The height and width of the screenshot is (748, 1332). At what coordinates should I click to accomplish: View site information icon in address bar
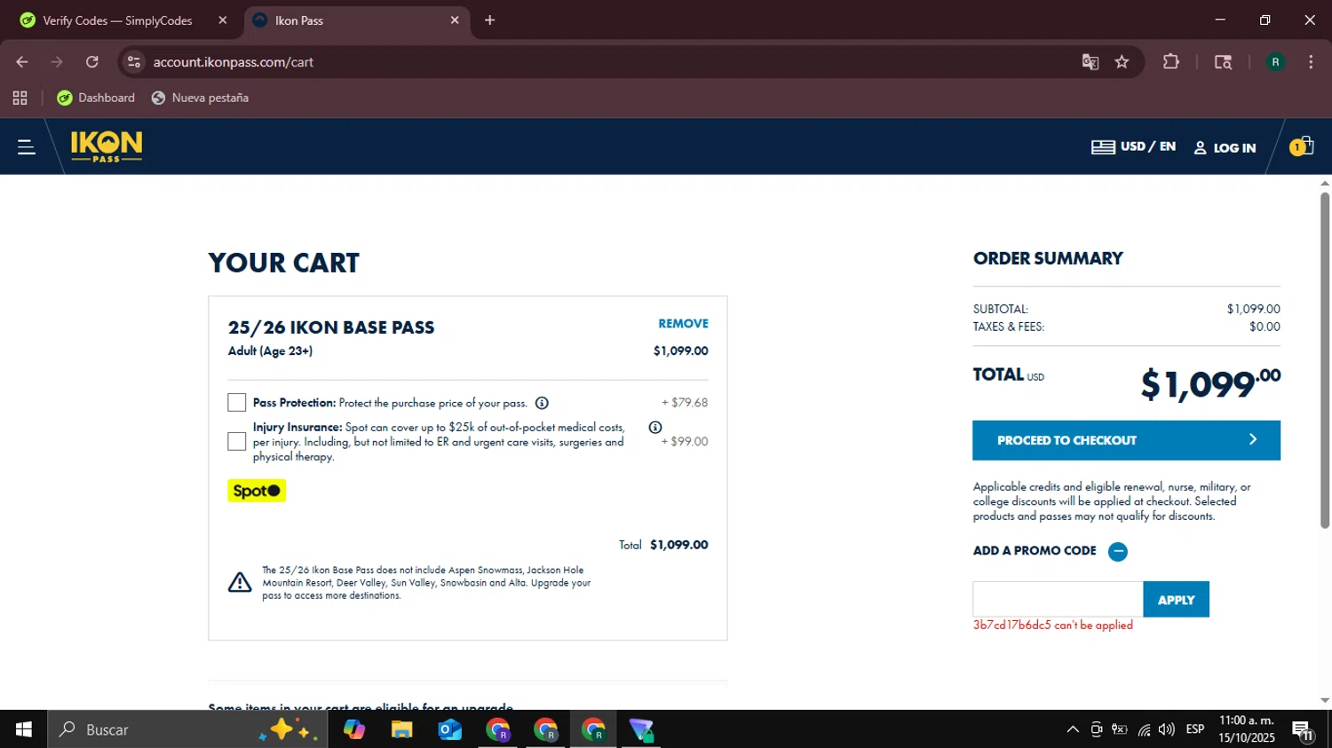pyautogui.click(x=134, y=62)
